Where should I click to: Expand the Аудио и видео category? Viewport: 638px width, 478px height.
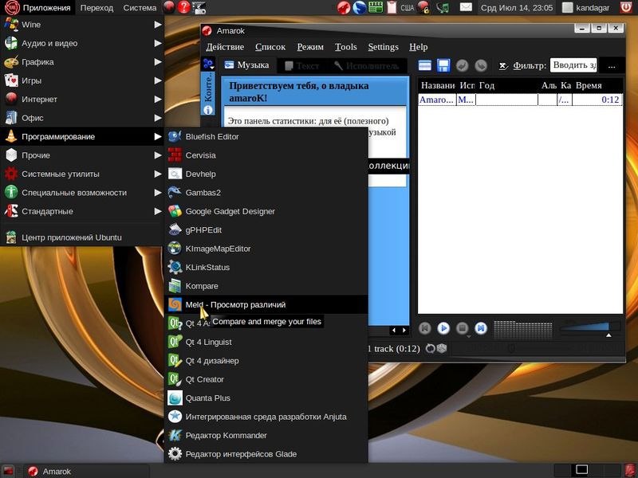pos(82,43)
